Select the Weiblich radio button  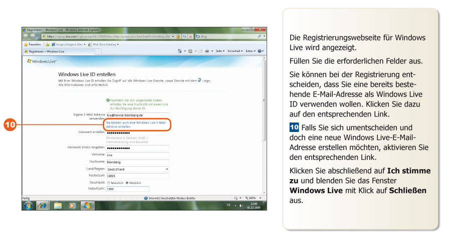click(x=127, y=182)
